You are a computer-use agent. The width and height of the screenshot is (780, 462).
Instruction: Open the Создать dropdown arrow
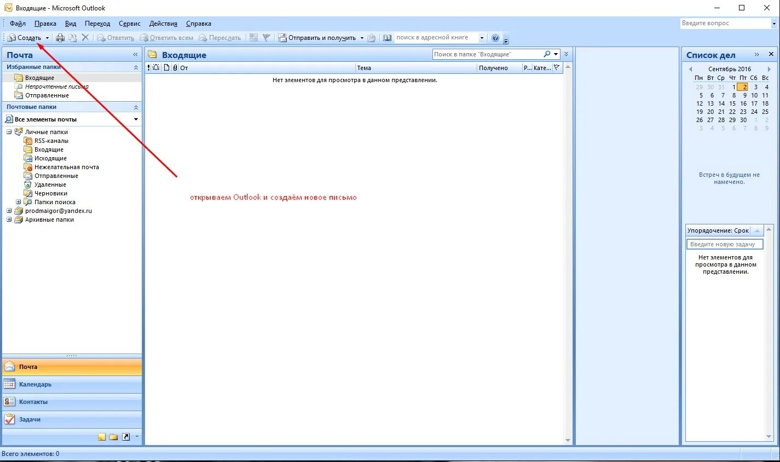pyautogui.click(x=47, y=38)
